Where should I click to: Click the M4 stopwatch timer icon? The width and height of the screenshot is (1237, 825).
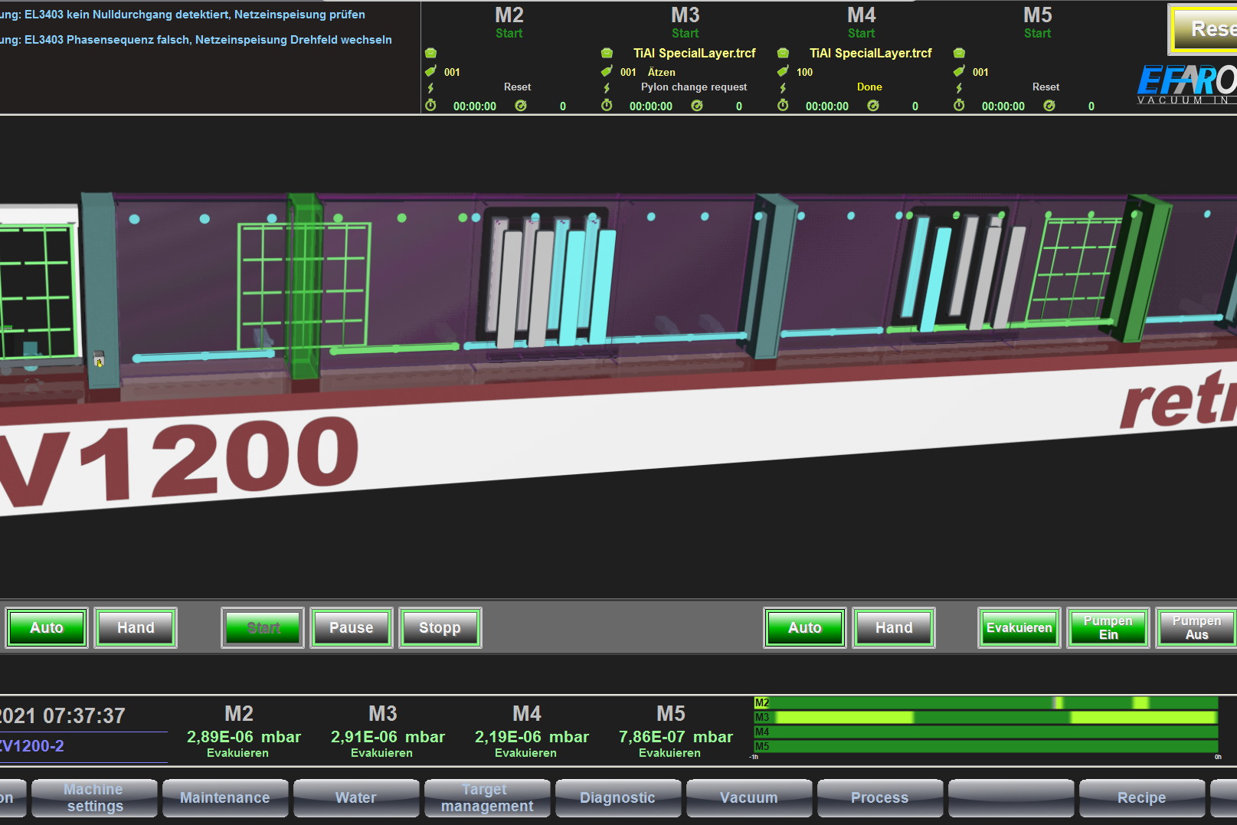click(x=783, y=106)
